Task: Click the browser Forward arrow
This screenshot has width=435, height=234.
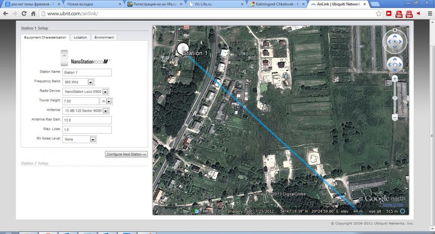Action: 14,13
